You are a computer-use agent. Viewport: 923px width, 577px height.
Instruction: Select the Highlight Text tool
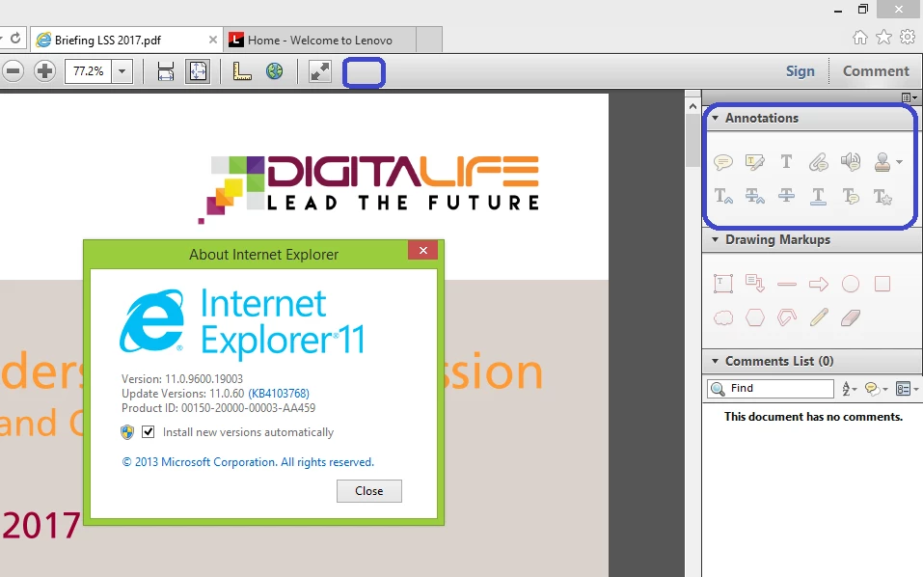[x=754, y=161]
